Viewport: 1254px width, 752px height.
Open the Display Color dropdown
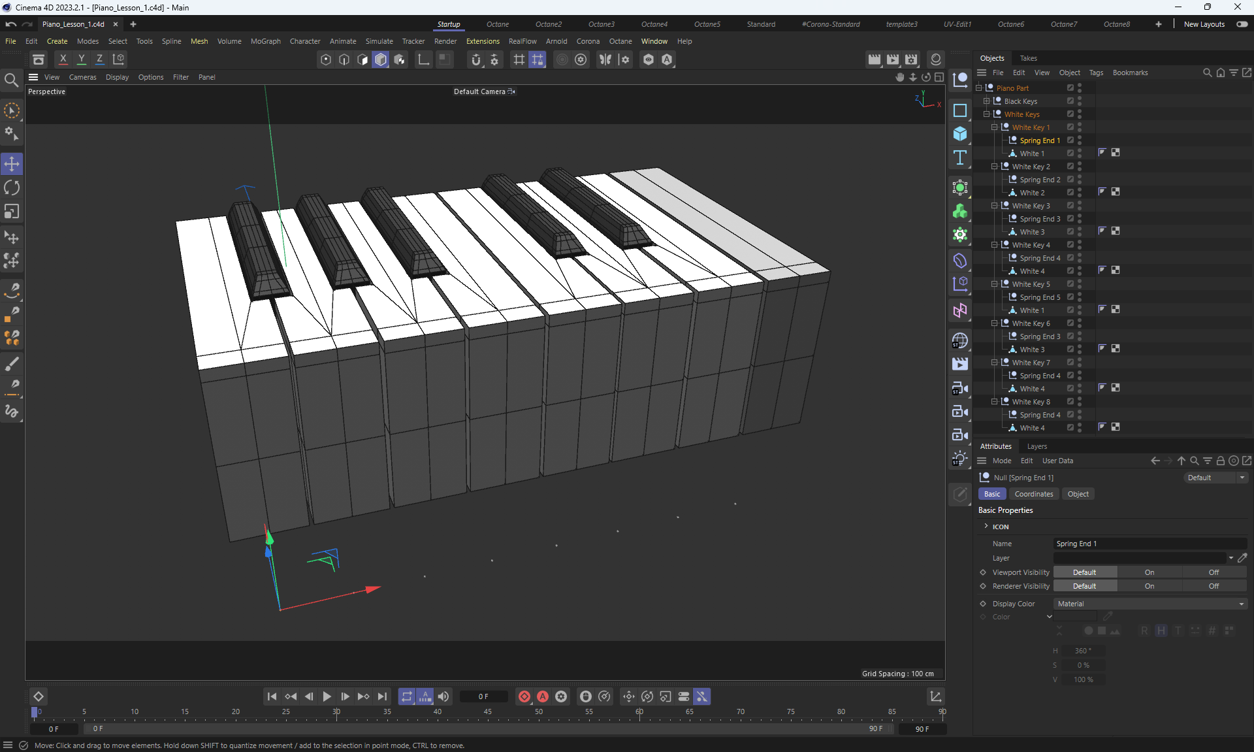click(1149, 604)
